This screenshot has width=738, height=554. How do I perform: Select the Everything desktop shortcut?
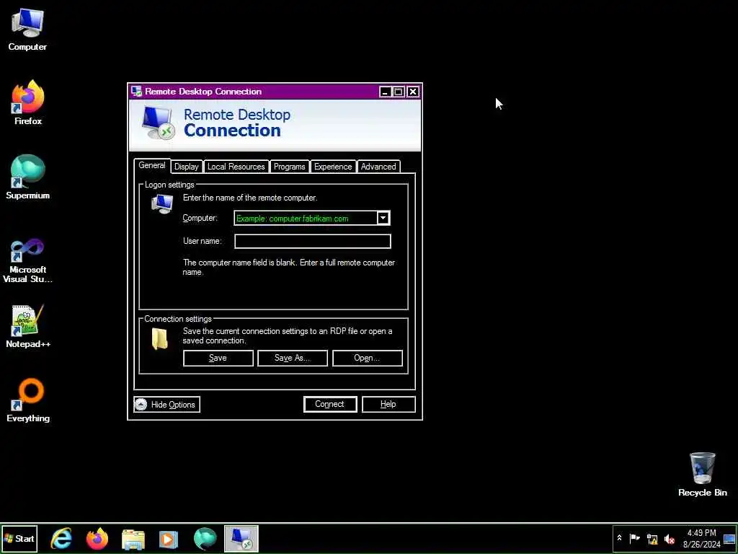coord(28,400)
